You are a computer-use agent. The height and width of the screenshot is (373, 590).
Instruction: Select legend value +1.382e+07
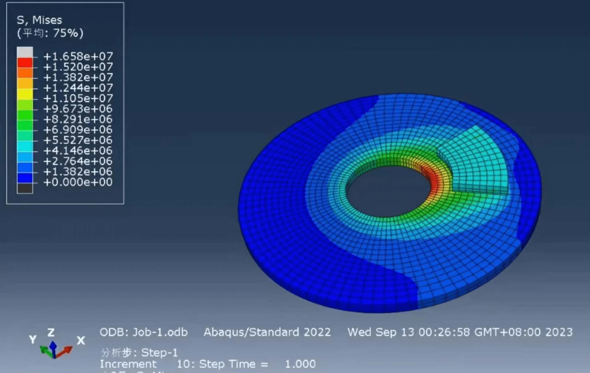point(78,77)
